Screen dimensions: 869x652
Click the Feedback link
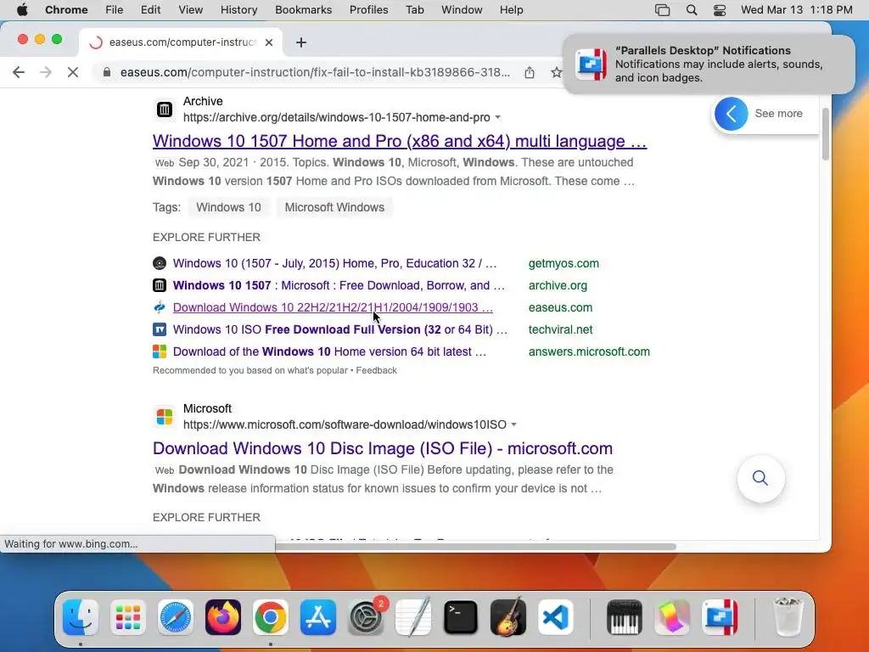(x=376, y=370)
